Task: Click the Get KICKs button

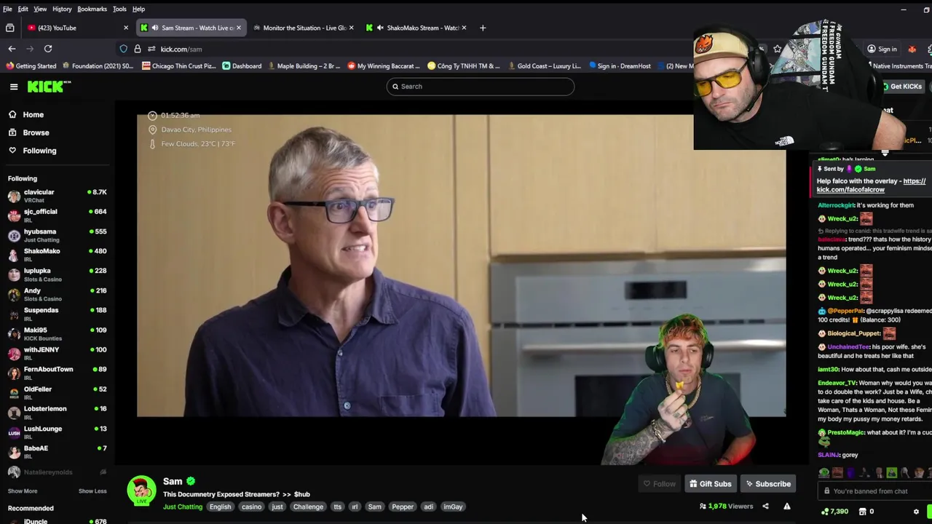Action: tap(901, 87)
